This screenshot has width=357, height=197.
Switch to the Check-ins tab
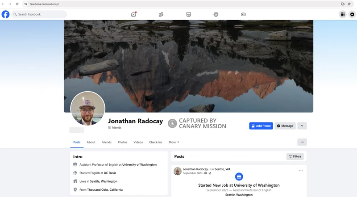(156, 142)
